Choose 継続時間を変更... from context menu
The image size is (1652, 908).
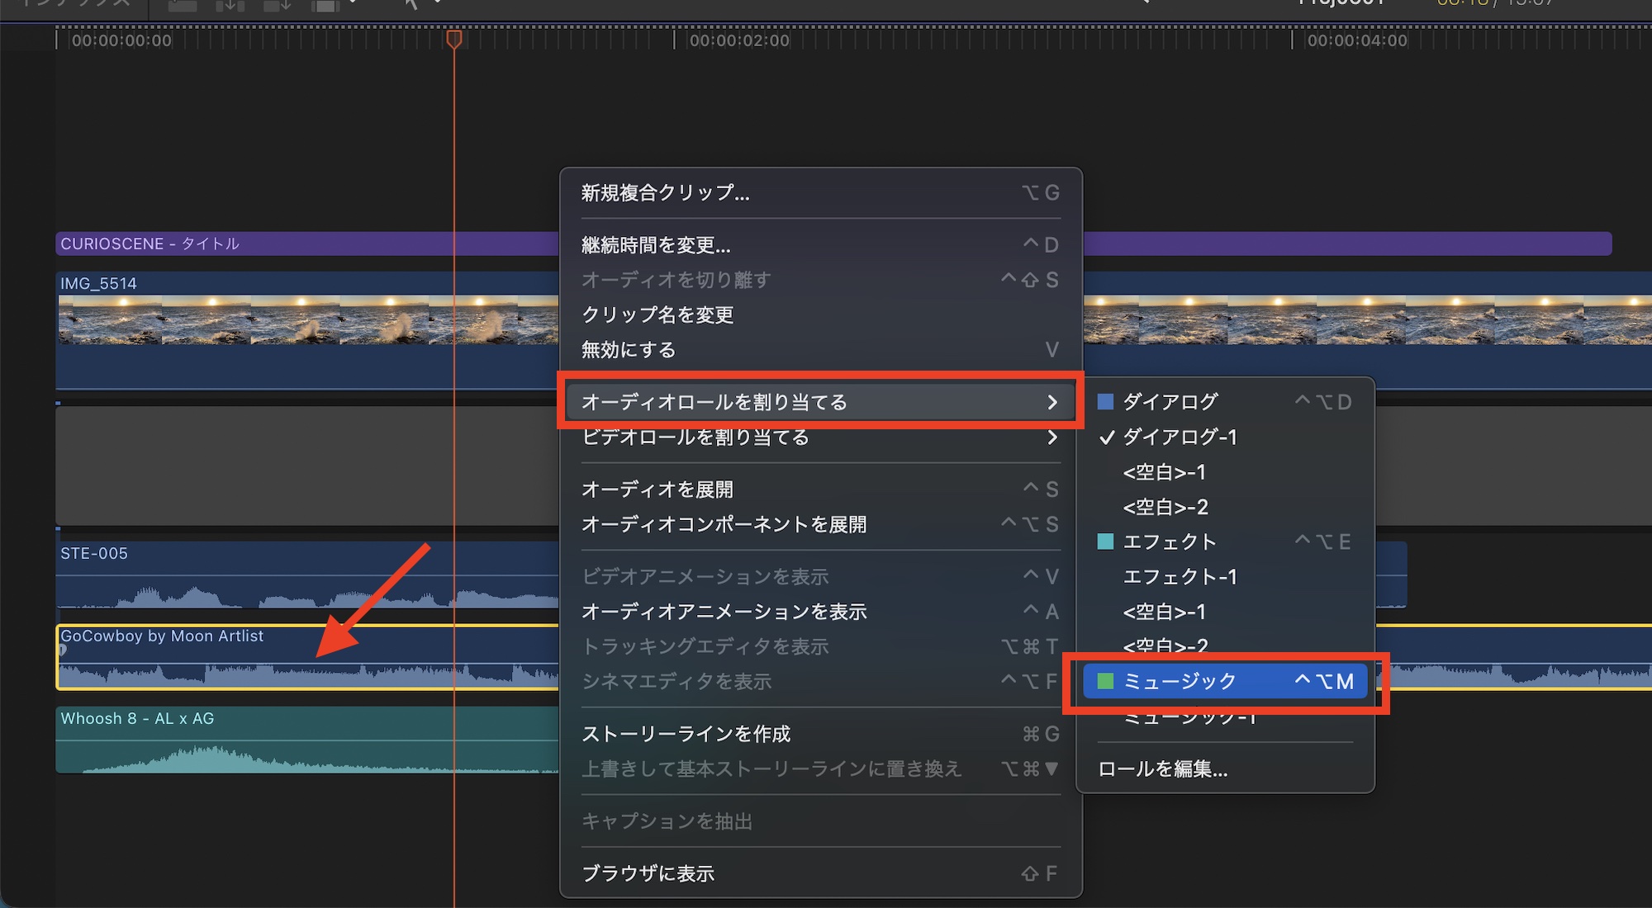656,245
